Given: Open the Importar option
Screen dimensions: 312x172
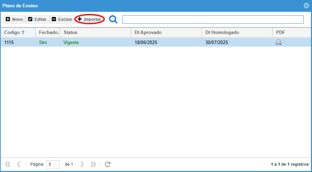Looking at the screenshot, I should pos(89,19).
